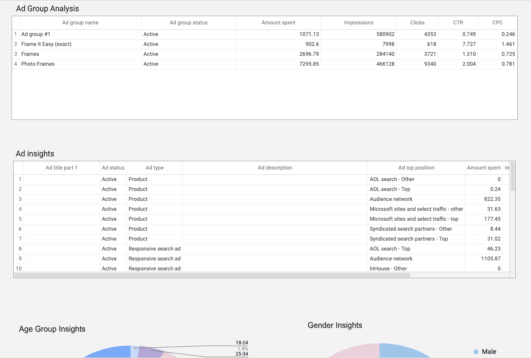The width and height of the screenshot is (531, 358).
Task: Click amount spent value 1071.13
Action: [309, 34]
